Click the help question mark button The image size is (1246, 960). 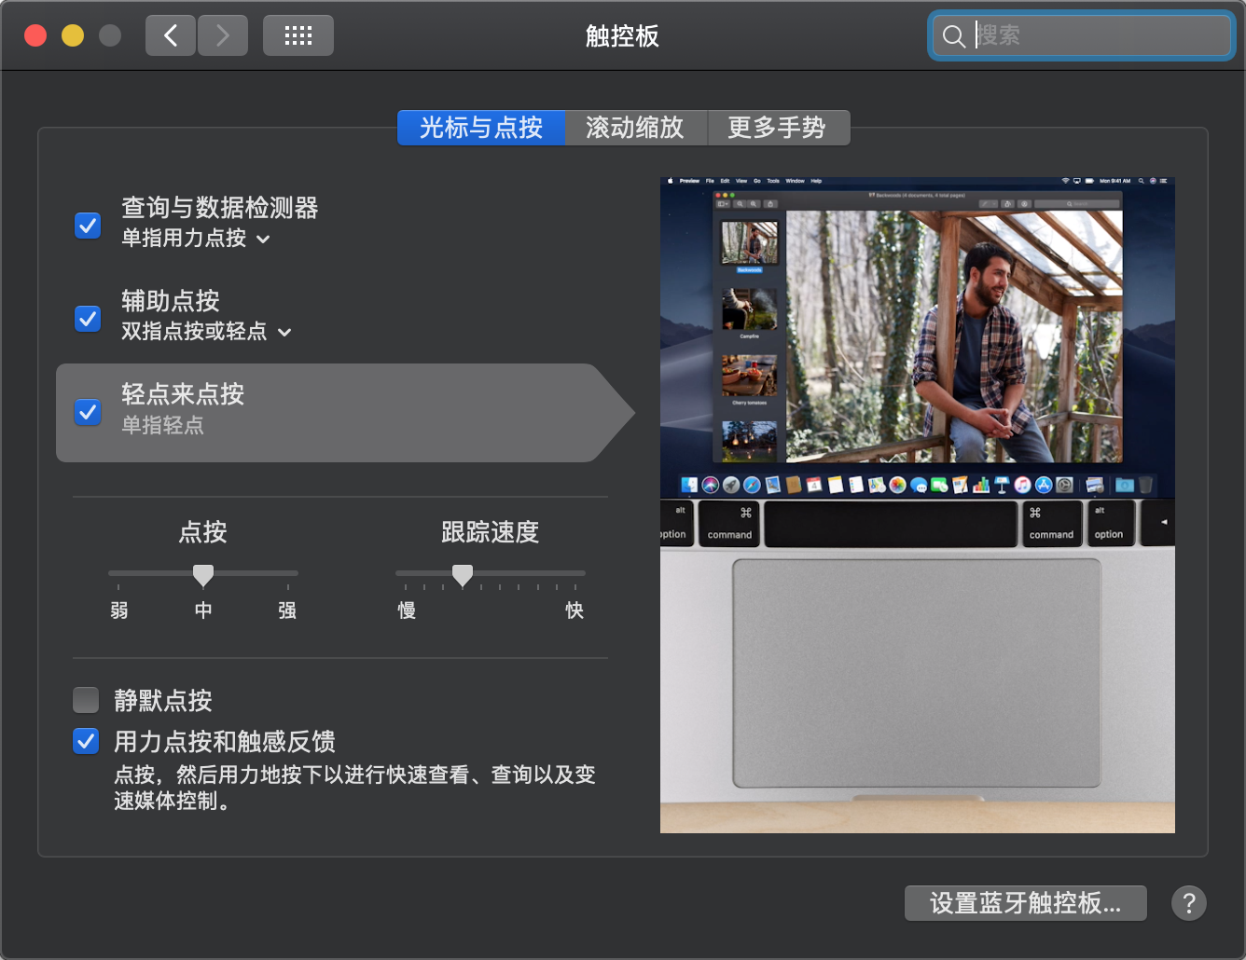pyautogui.click(x=1188, y=902)
